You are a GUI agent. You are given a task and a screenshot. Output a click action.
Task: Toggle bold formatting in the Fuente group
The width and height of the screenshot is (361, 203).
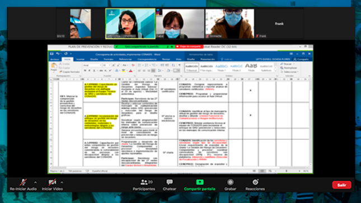(85, 70)
